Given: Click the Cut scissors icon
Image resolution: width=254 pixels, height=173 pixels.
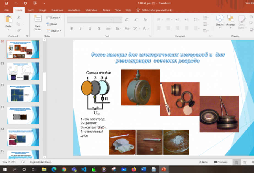Looking at the screenshot, I should point(19,18).
